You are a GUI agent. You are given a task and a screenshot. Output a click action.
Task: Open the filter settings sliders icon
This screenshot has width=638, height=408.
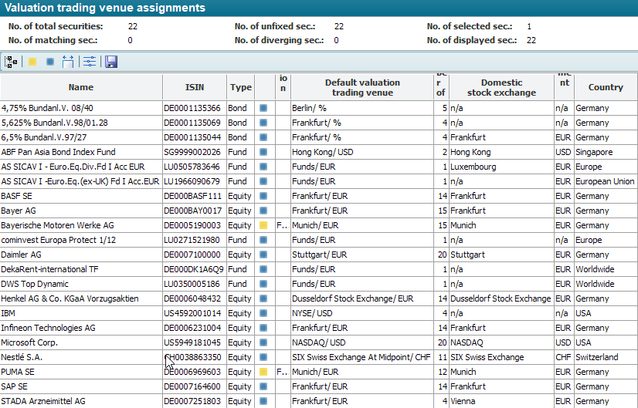[90, 62]
